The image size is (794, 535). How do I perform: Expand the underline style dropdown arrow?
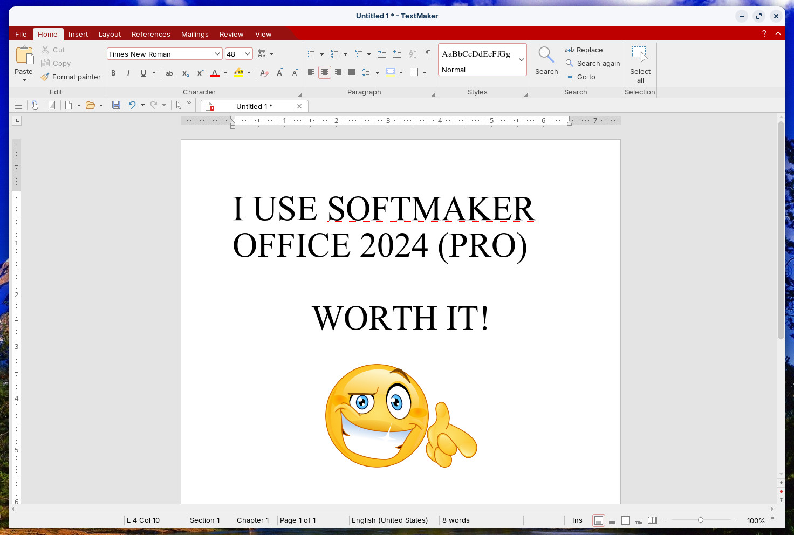pos(154,73)
